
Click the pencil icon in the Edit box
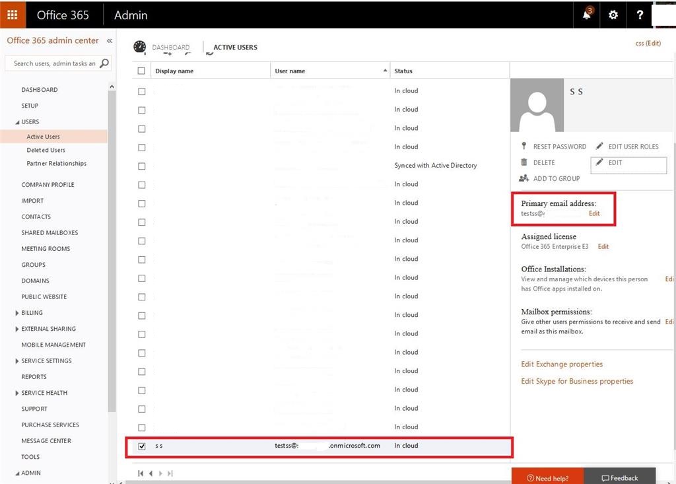point(599,162)
